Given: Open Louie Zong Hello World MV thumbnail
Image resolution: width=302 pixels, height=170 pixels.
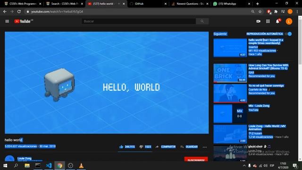Looking at the screenshot, I should [230, 134].
